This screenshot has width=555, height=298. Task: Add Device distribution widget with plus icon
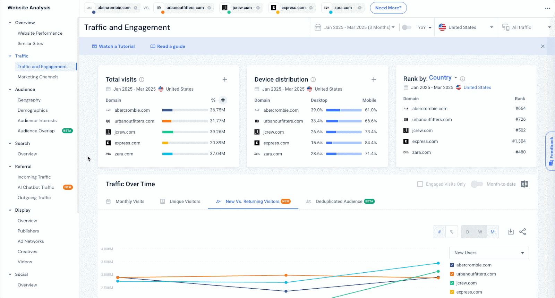374,79
